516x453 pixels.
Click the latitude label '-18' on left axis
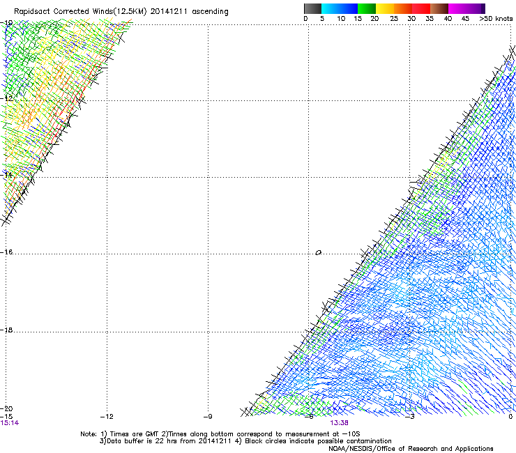point(6,330)
